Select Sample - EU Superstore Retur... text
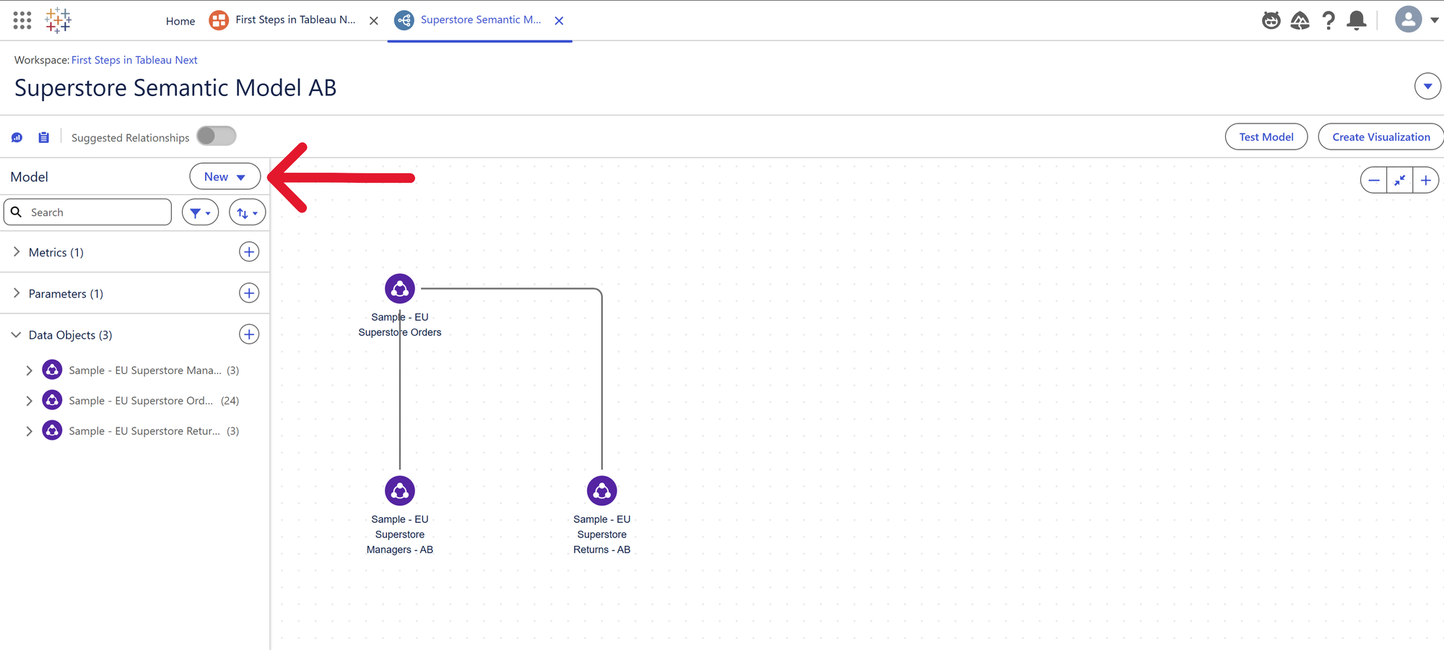 pos(144,431)
